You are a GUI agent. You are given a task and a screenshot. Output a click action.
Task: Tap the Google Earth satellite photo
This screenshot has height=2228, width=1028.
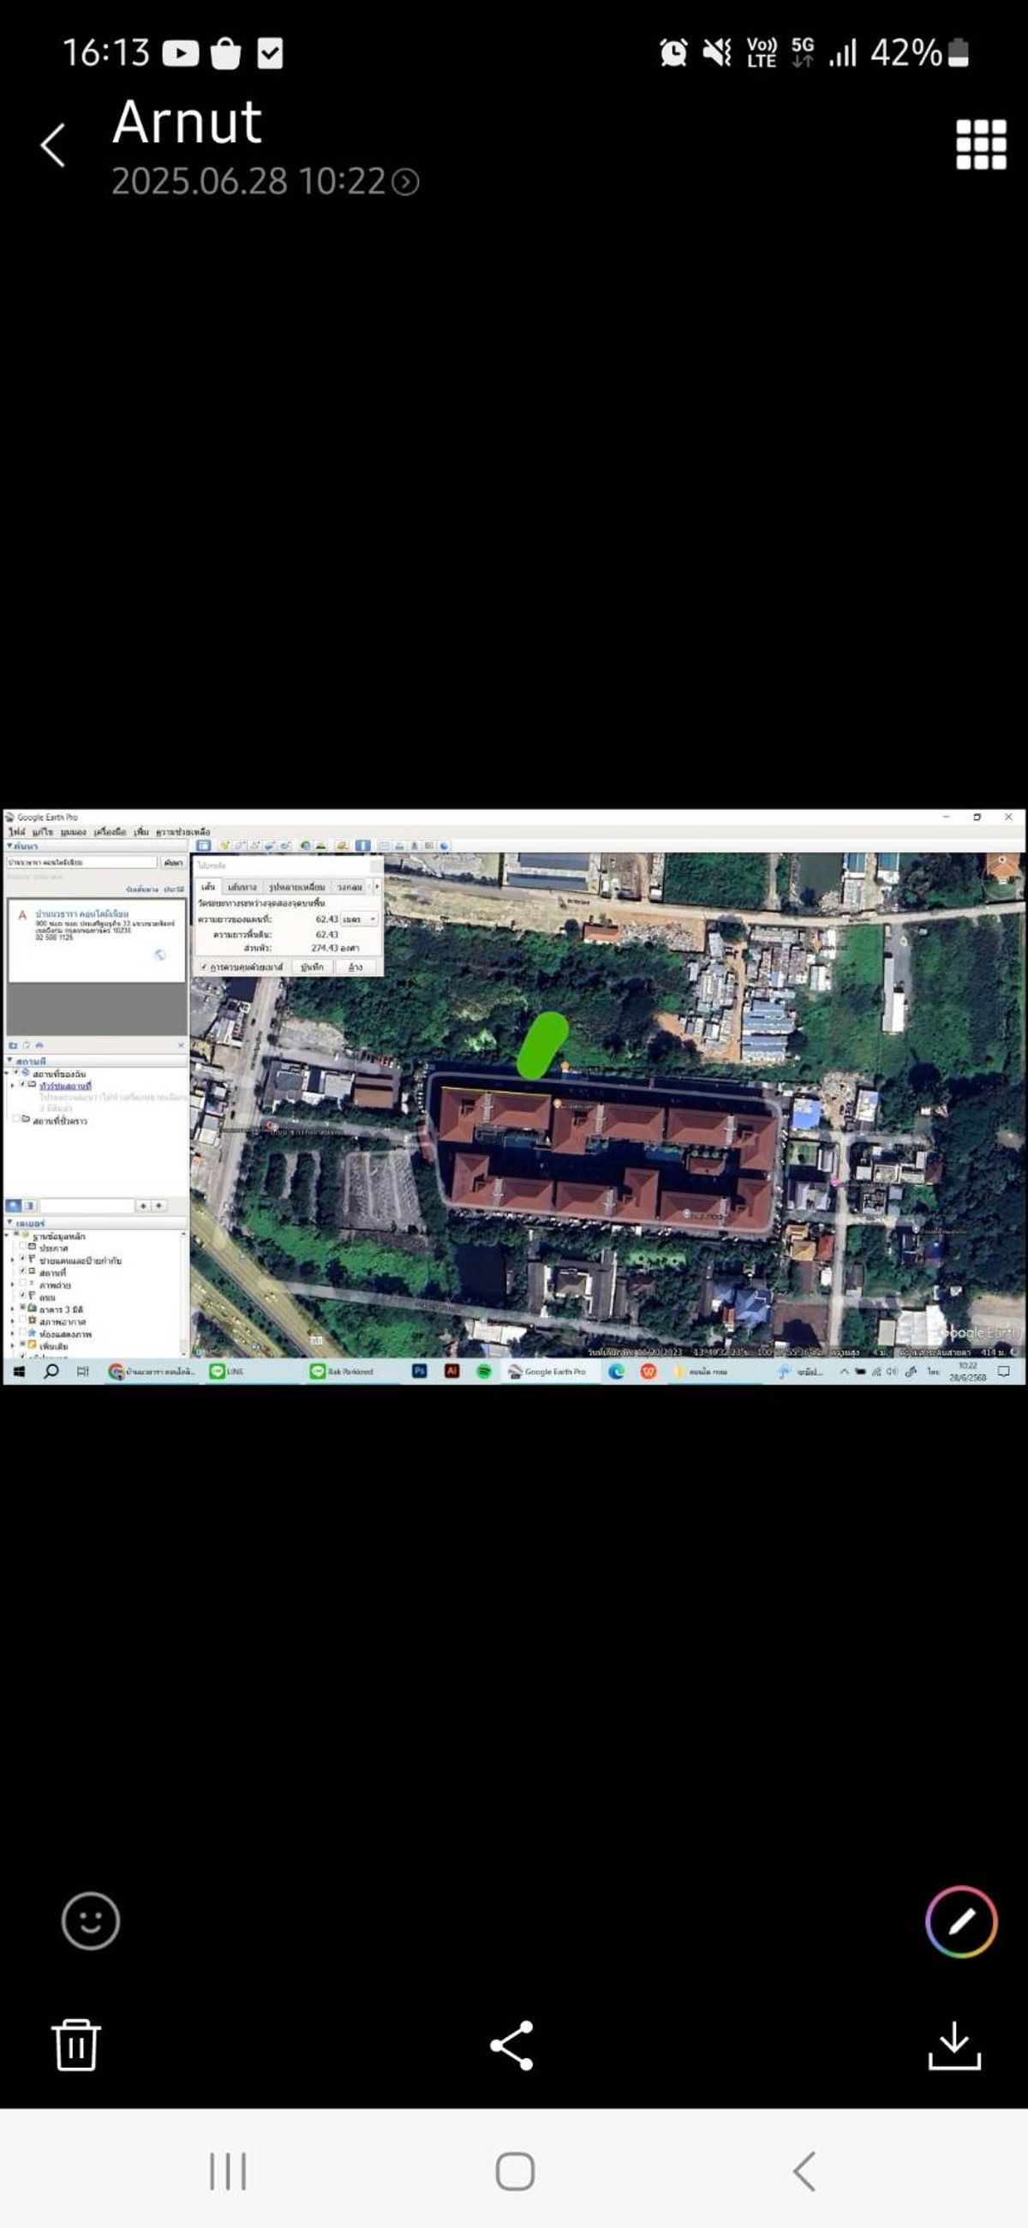(515, 1097)
